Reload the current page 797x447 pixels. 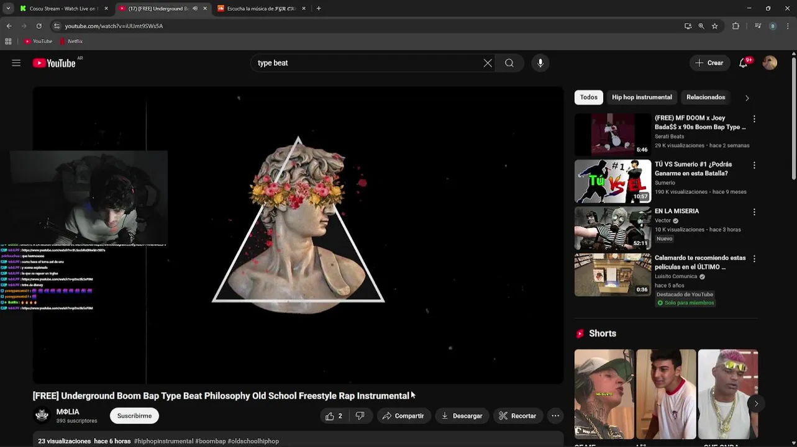point(39,26)
